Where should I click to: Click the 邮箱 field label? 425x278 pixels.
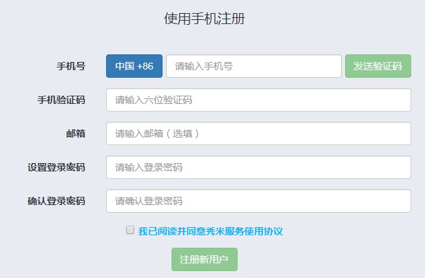75,133
